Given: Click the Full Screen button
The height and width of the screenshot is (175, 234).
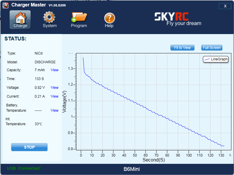Looking at the screenshot, I should pyautogui.click(x=212, y=48).
